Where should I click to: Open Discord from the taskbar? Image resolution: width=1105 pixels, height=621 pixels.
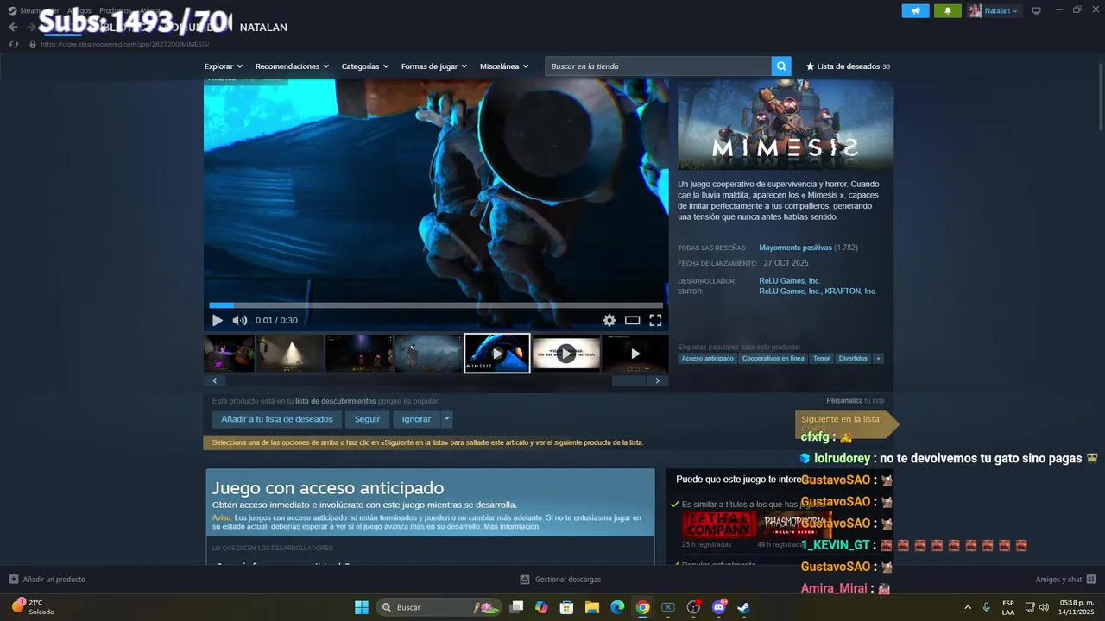coord(719,607)
